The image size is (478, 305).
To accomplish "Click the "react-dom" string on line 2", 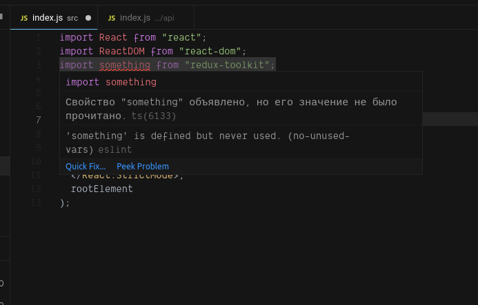I will click(210, 51).
